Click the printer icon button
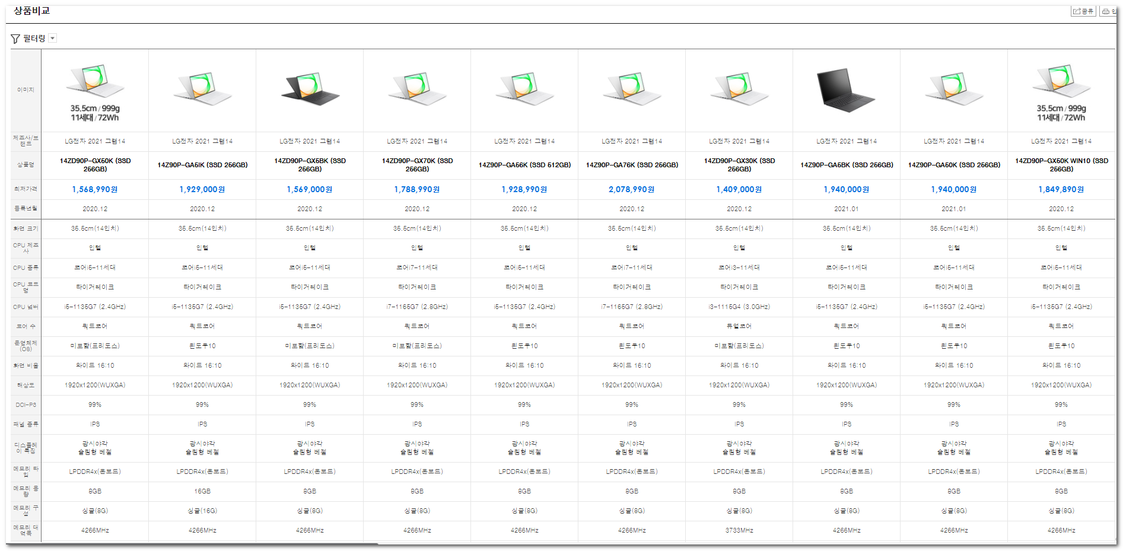1123x551 pixels. [1108, 11]
